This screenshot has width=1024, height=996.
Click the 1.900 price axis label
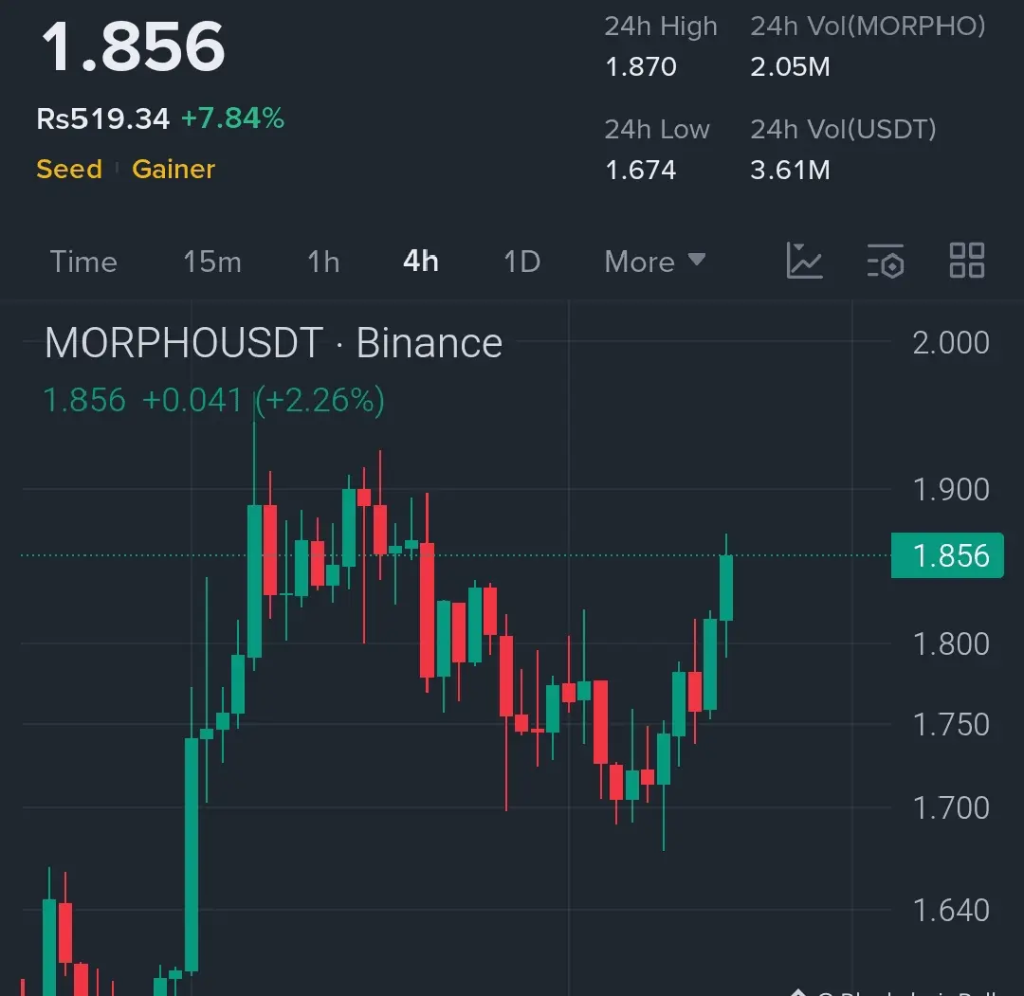[x=951, y=490]
